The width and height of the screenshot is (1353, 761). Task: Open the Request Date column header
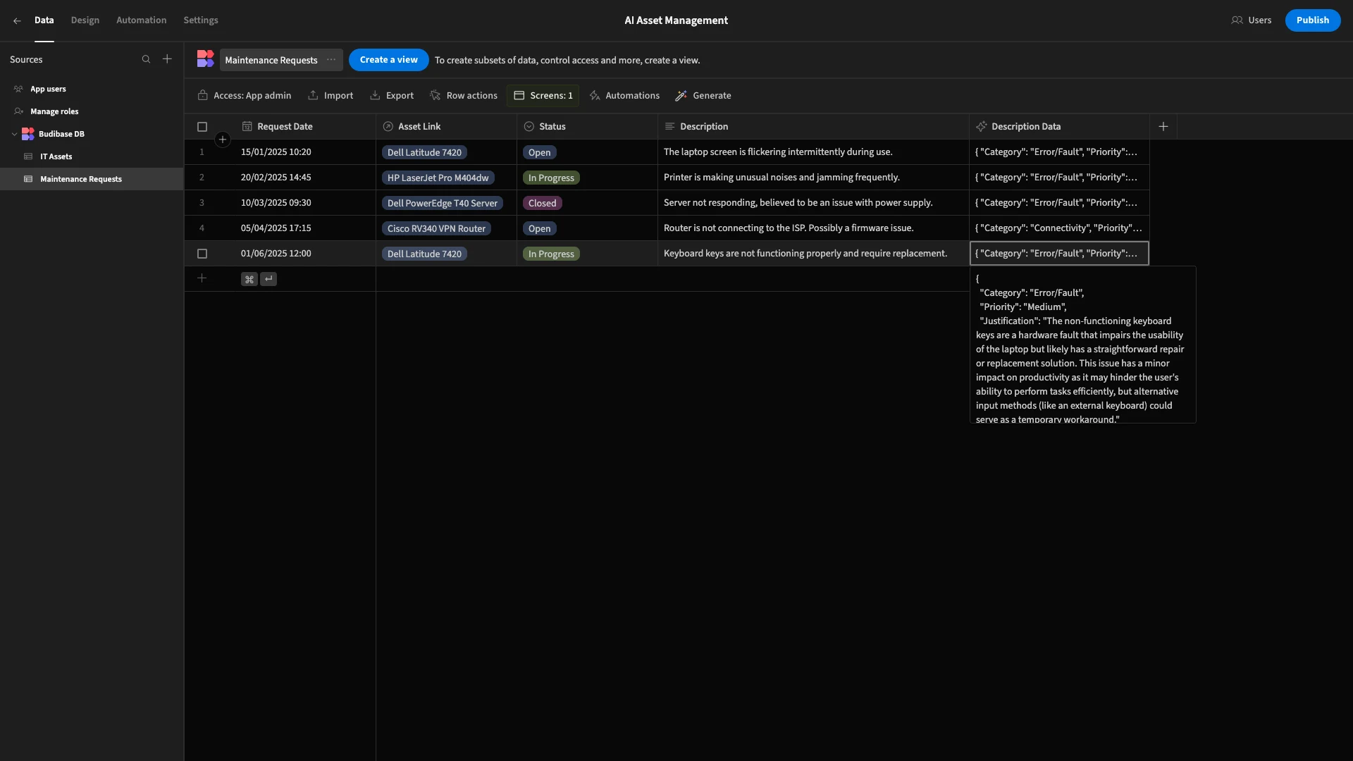[305, 127]
